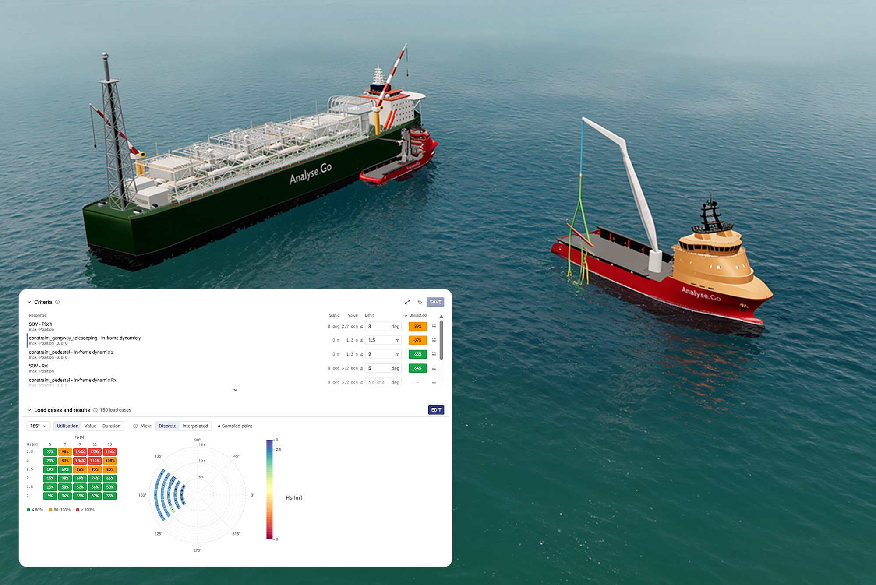876x585 pixels.
Task: Edit the pedestal dynamic z limit field
Action: pos(383,354)
